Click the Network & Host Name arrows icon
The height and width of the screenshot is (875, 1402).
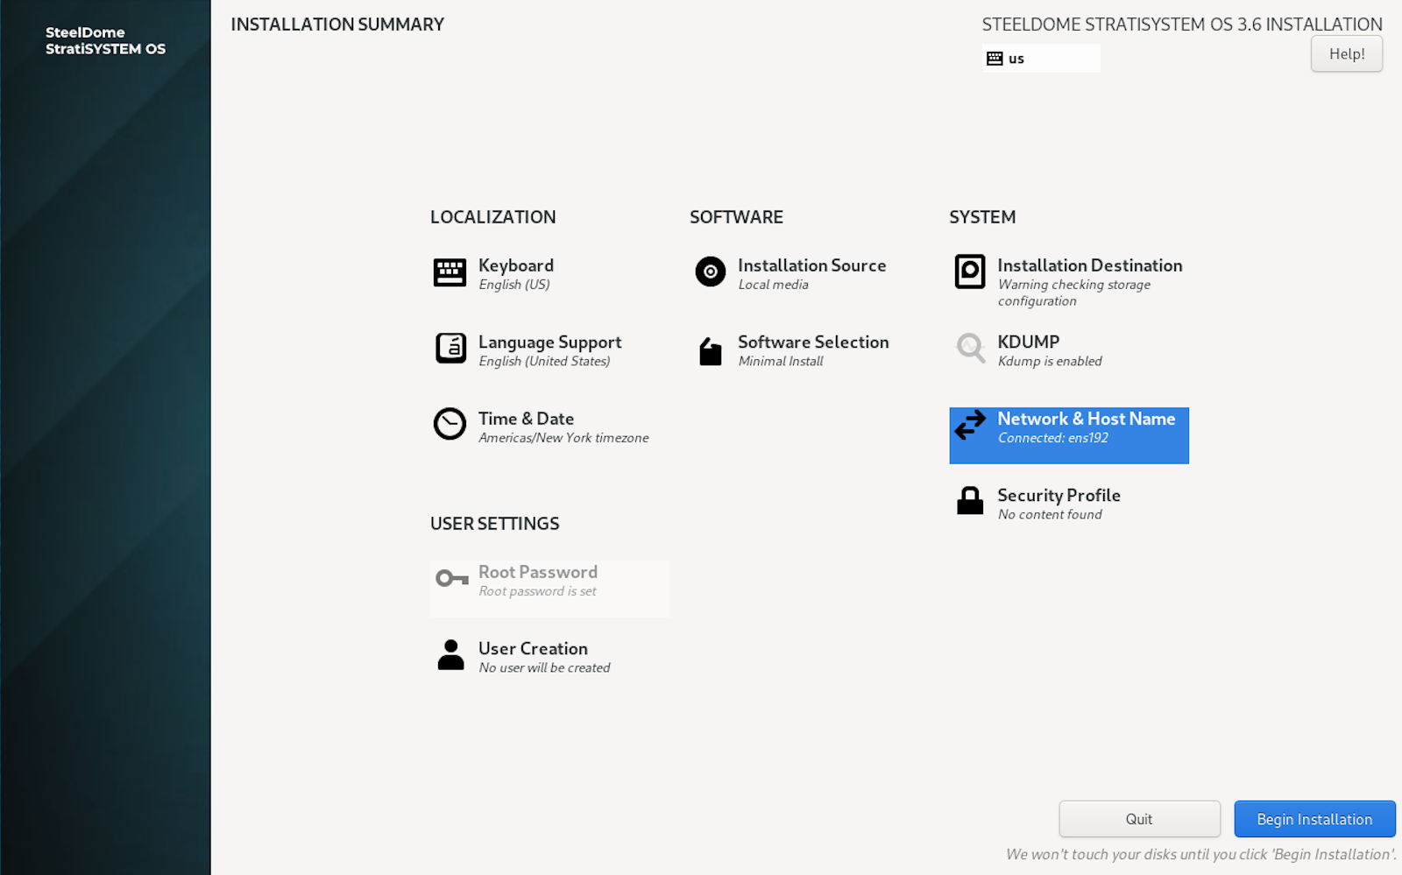969,426
